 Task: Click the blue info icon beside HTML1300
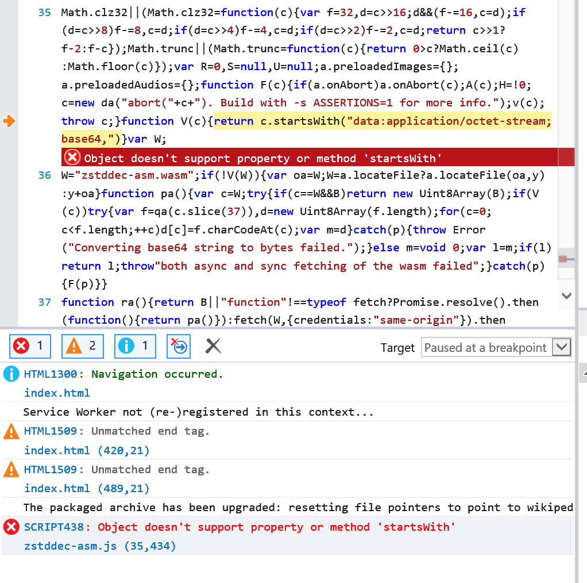tap(11, 374)
